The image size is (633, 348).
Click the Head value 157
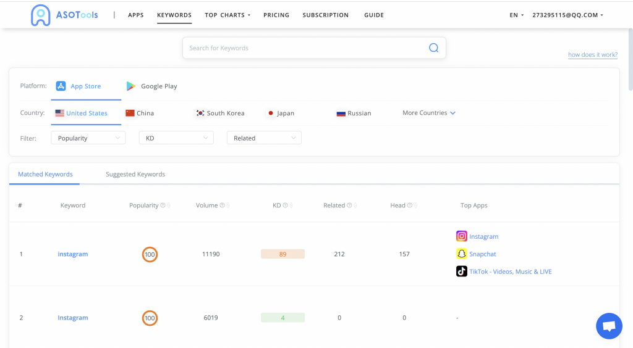point(404,254)
